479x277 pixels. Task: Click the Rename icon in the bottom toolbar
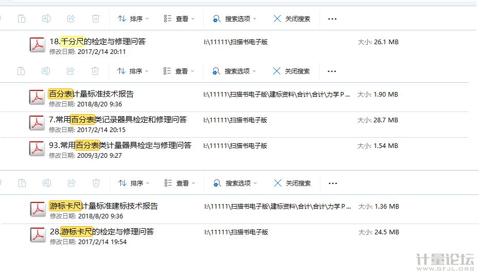(x=46, y=183)
